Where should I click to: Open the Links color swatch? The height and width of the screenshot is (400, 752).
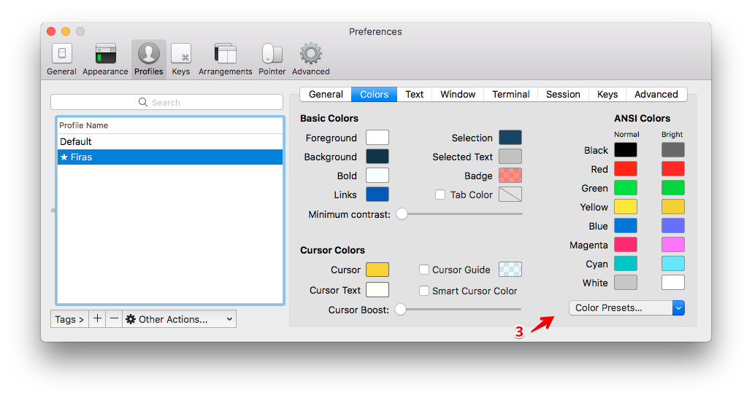[x=377, y=195]
